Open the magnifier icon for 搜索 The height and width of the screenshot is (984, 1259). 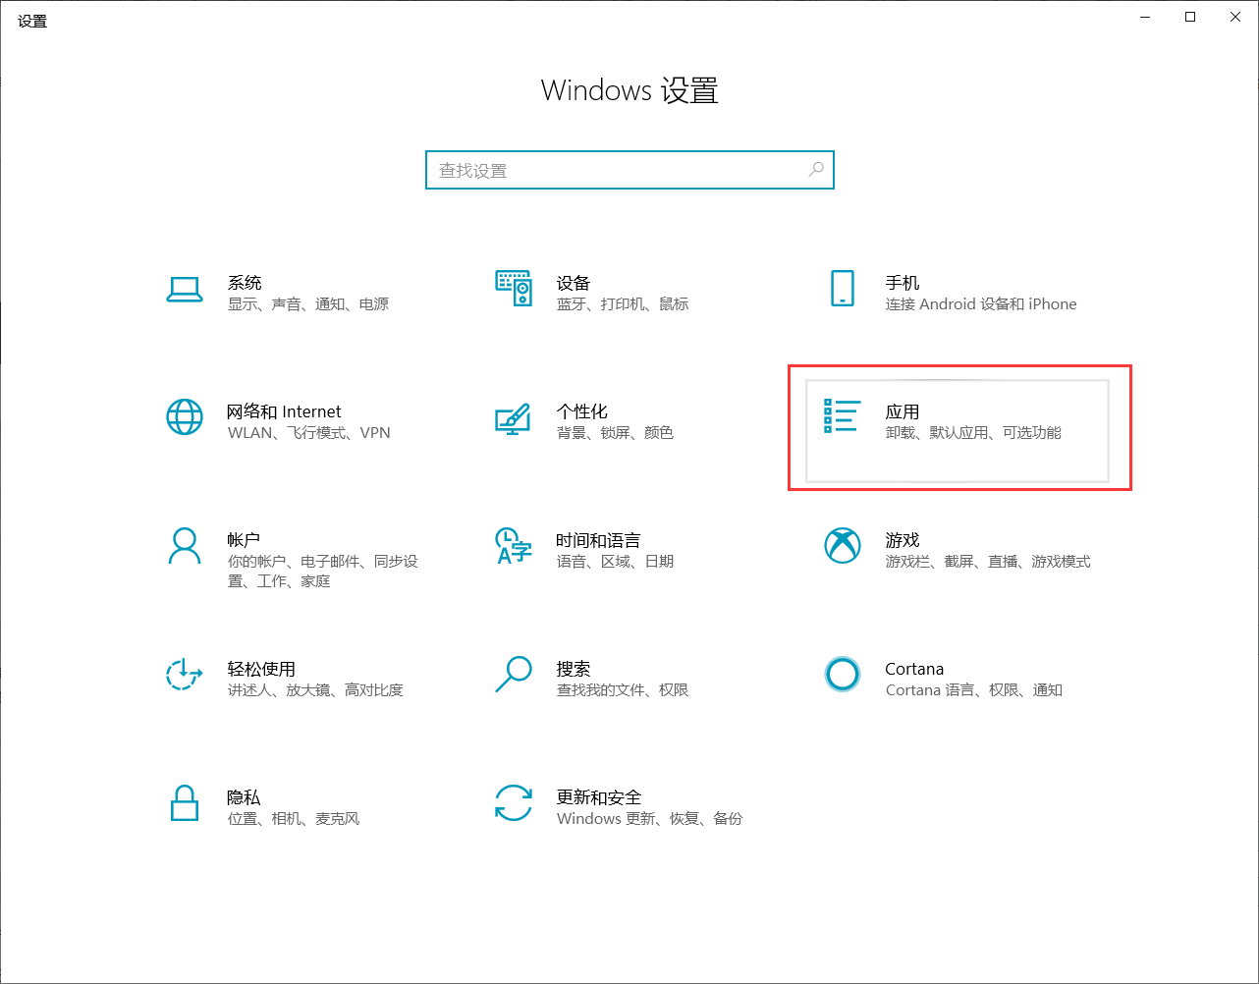point(513,675)
